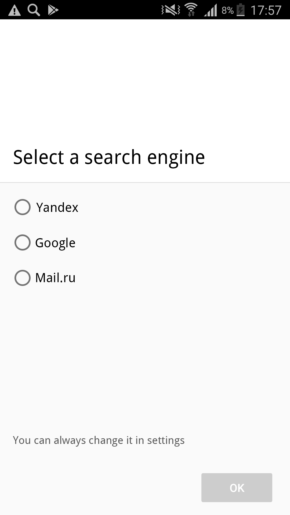Tap the Select a search engine title
This screenshot has height=515, width=290.
(x=109, y=157)
